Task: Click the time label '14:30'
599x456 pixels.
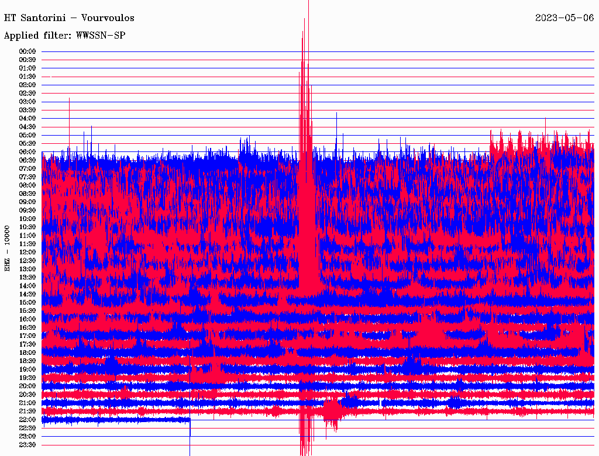Action: pyautogui.click(x=27, y=295)
